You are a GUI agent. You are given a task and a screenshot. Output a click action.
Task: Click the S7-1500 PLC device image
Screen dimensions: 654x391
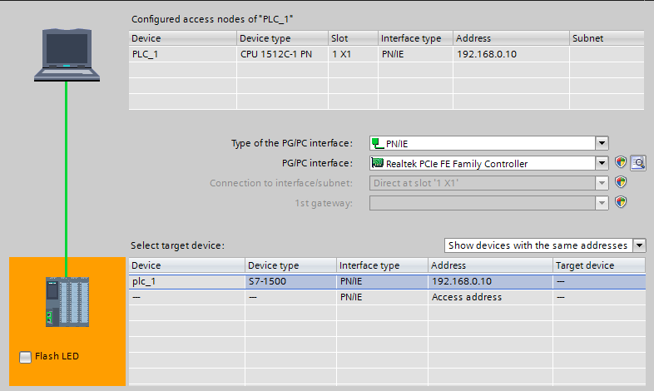pos(67,303)
